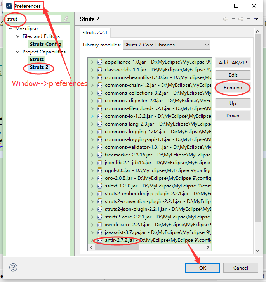Click jar icon for commons-beanutils-1.7.0.jar

[100, 77]
